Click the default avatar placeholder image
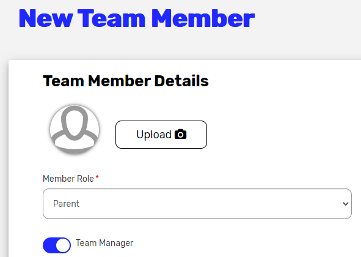The width and height of the screenshot is (361, 257). click(75, 130)
